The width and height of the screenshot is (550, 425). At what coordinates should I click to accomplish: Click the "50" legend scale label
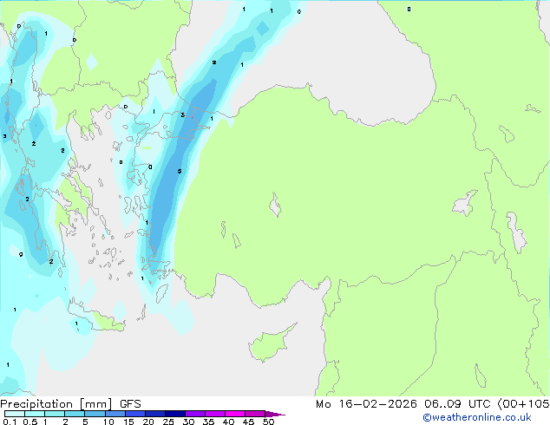pyautogui.click(x=268, y=422)
